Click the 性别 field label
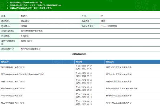Screen dimensions: 160x106 (x=84, y=16)
